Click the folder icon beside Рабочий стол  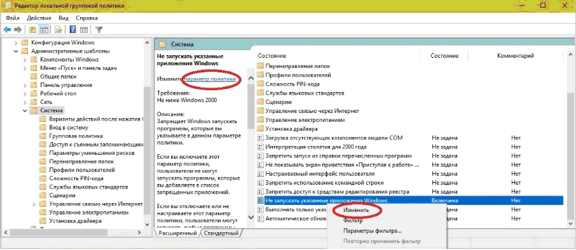coord(34,93)
